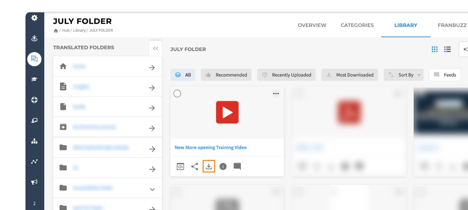Open comments on the training video card
This screenshot has height=210, width=468.
pos(237,166)
